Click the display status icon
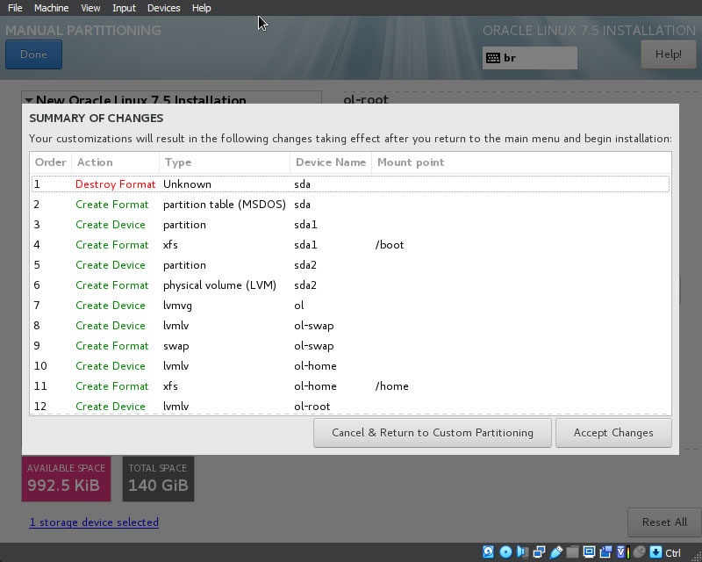Viewport: 702px width, 562px height. 589,551
